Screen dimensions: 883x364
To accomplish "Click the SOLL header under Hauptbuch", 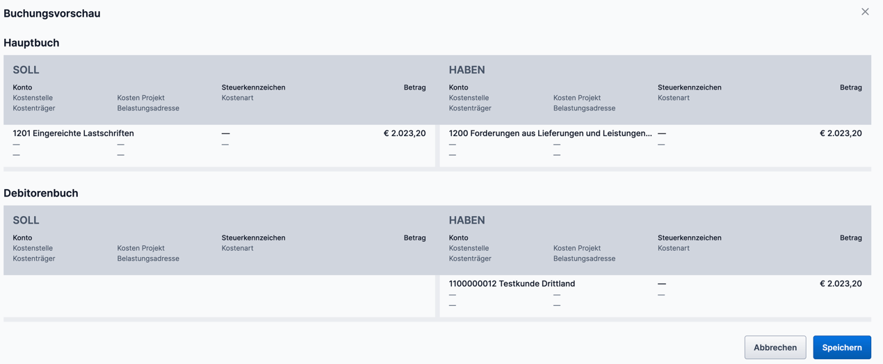I will click(26, 70).
